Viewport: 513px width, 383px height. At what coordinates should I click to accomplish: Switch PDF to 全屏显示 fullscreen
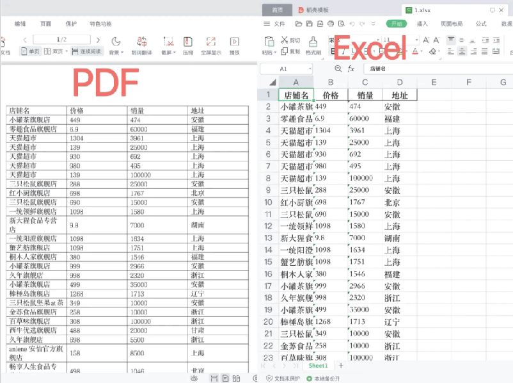(211, 42)
